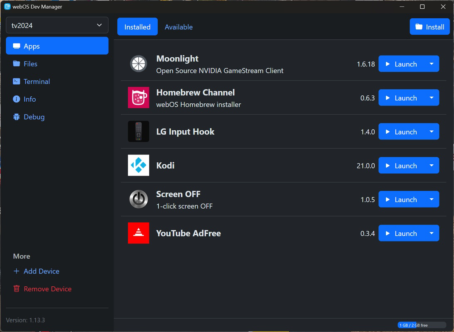Open Moonlight's app icon
Screen dimensions: 454x332
138,63
